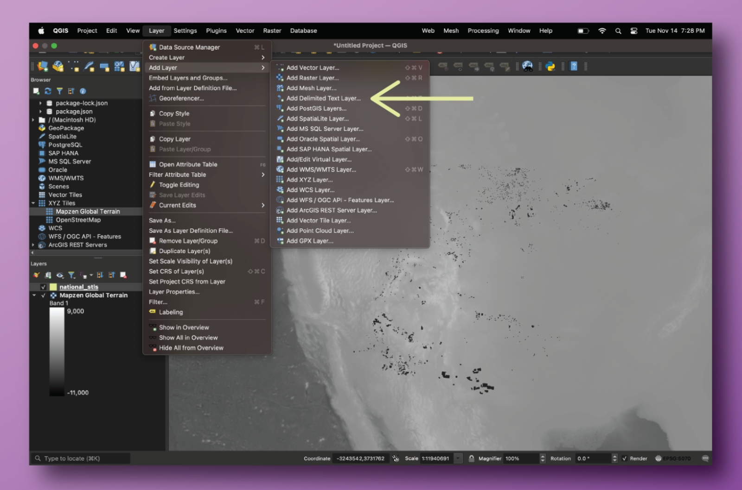Expand ArcGIS REST Servers browser item
The width and height of the screenshot is (742, 490).
point(33,245)
